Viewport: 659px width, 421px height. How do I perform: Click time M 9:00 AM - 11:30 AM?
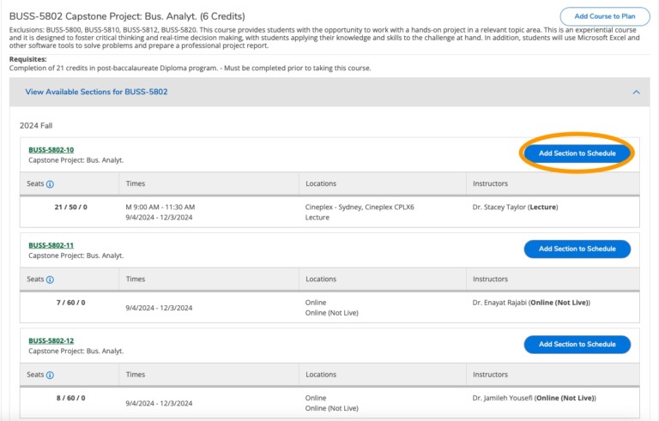[160, 207]
